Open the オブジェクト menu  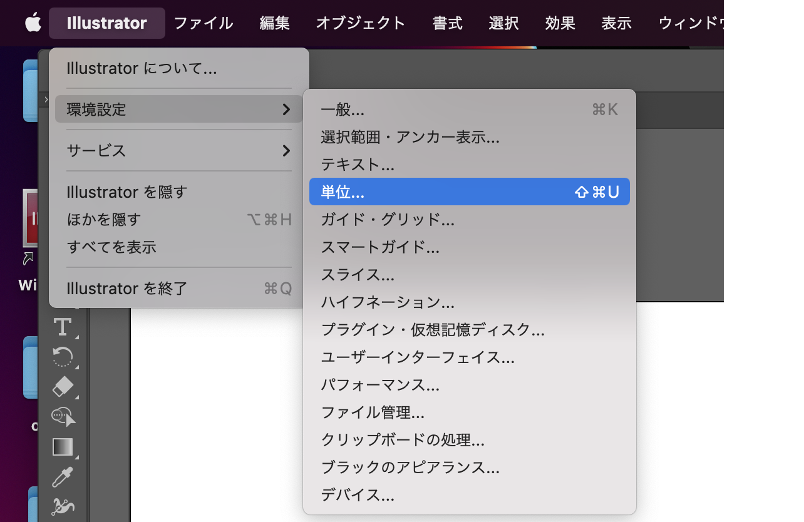(361, 23)
